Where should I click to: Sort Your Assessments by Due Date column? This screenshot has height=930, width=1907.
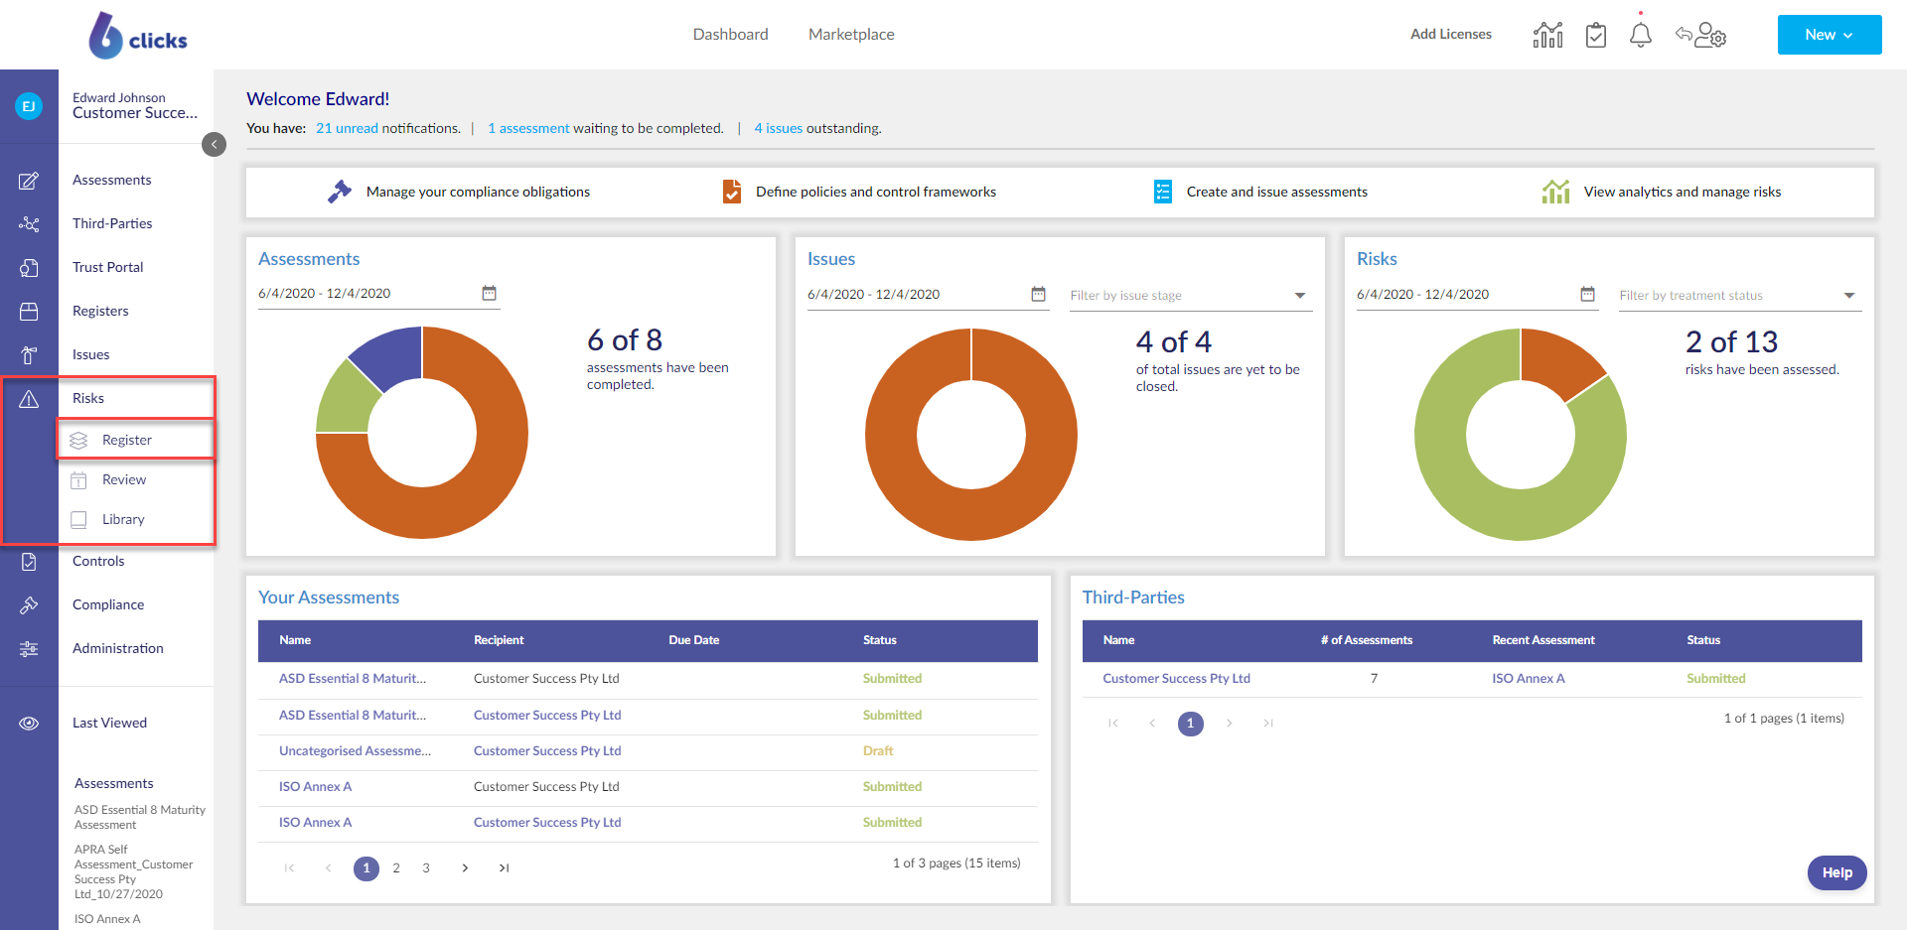693,641
